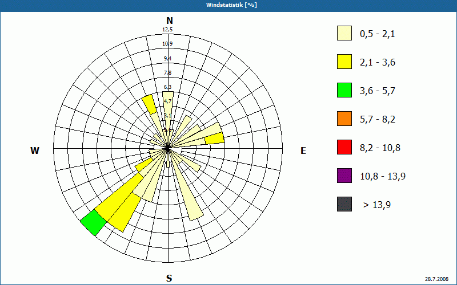457x285 pixels.
Task: Click the yellow segment of the east-northeast bar
Action: (x=215, y=138)
